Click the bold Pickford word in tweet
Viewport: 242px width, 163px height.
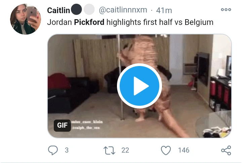click(89, 22)
